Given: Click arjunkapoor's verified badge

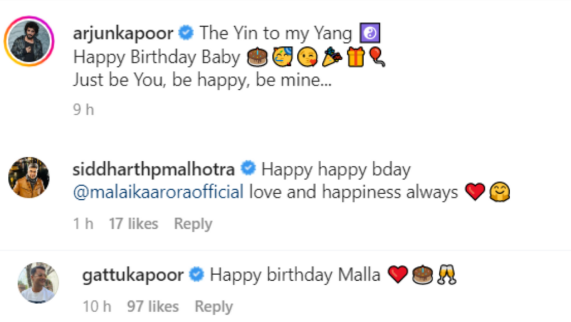Looking at the screenshot, I should [186, 33].
